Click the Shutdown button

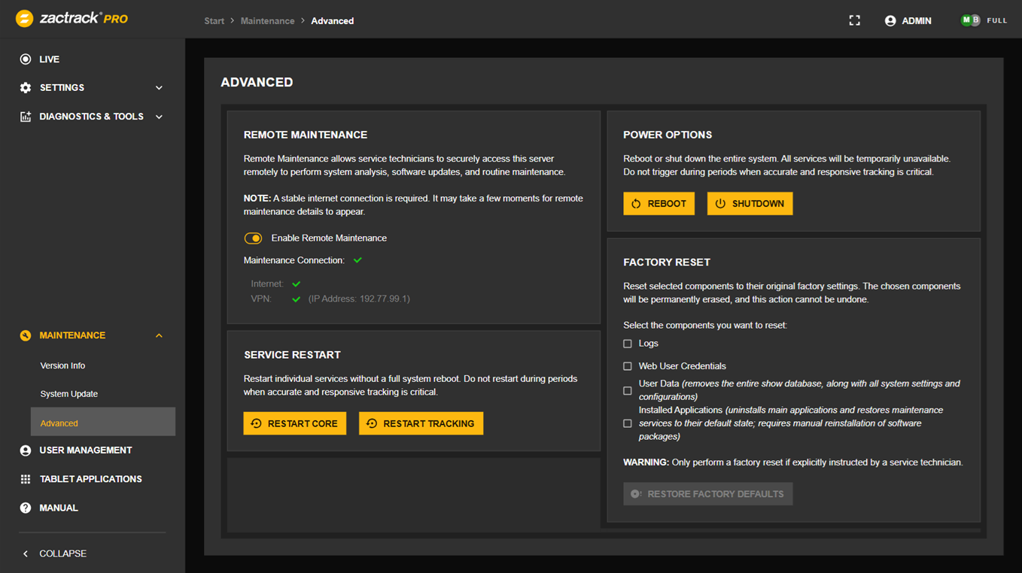750,204
